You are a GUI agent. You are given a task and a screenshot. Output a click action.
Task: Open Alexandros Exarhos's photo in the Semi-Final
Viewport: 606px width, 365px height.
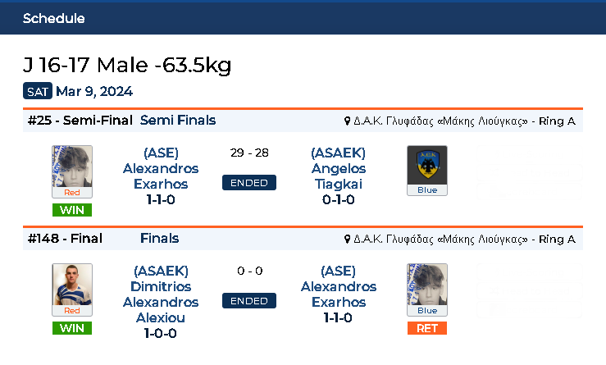(x=72, y=167)
